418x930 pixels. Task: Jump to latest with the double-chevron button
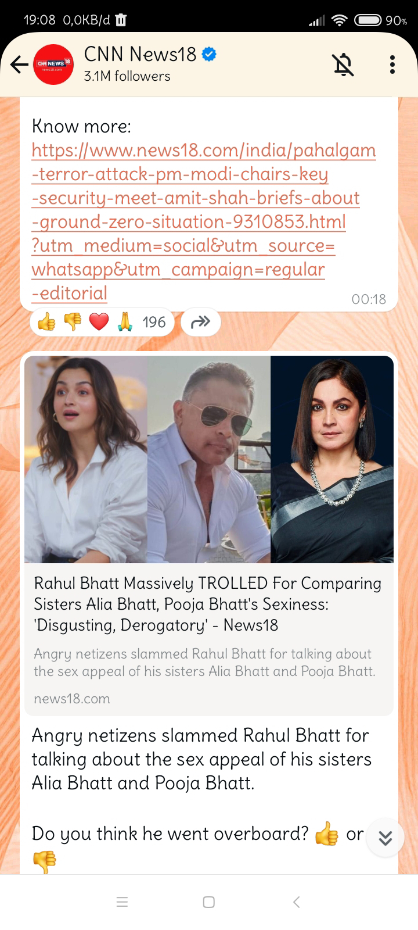click(385, 838)
